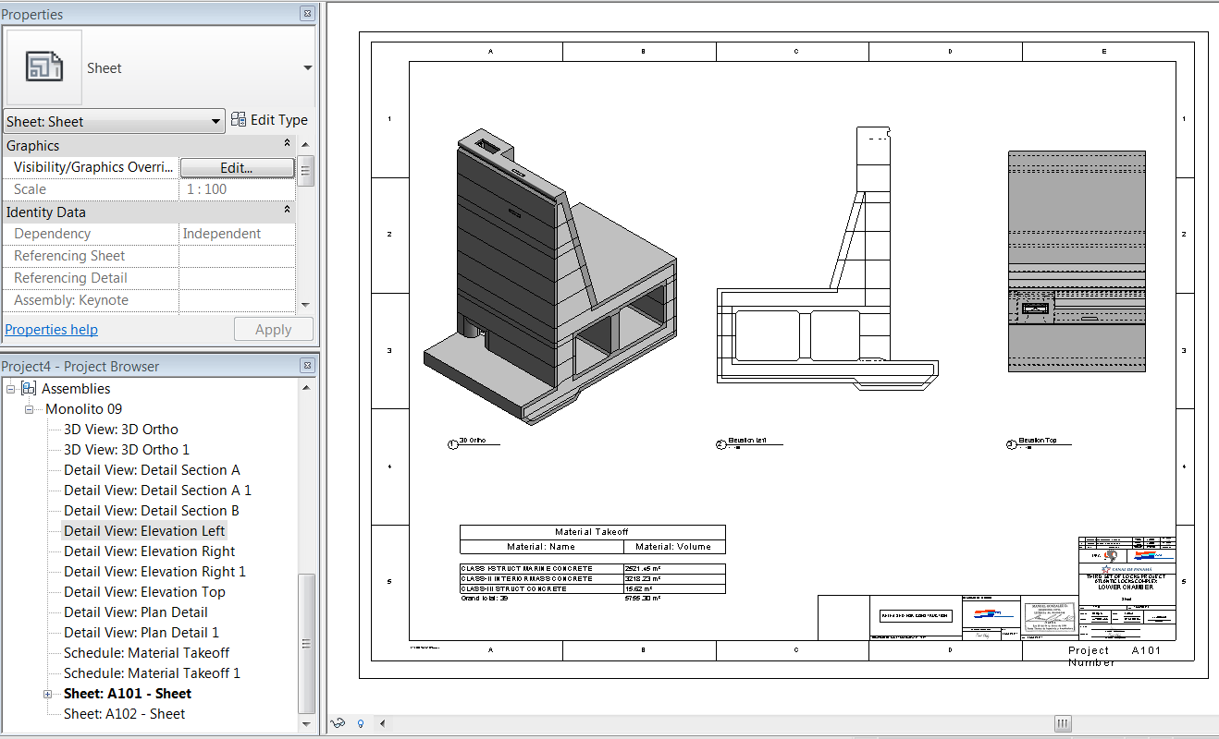
Task: Click the 'Project Number A101' title block text
Action: pyautogui.click(x=1114, y=656)
